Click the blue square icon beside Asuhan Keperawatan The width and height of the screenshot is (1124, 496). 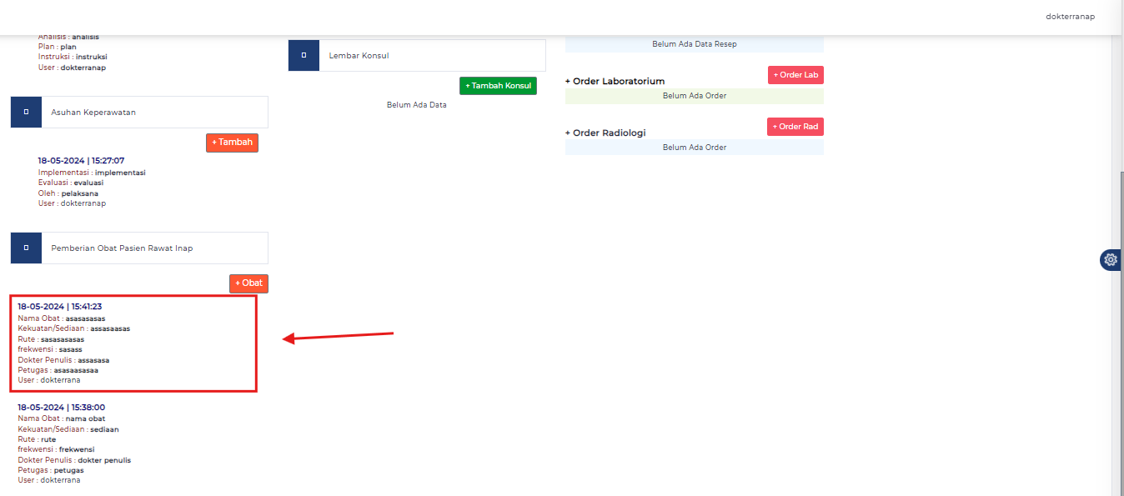(26, 112)
